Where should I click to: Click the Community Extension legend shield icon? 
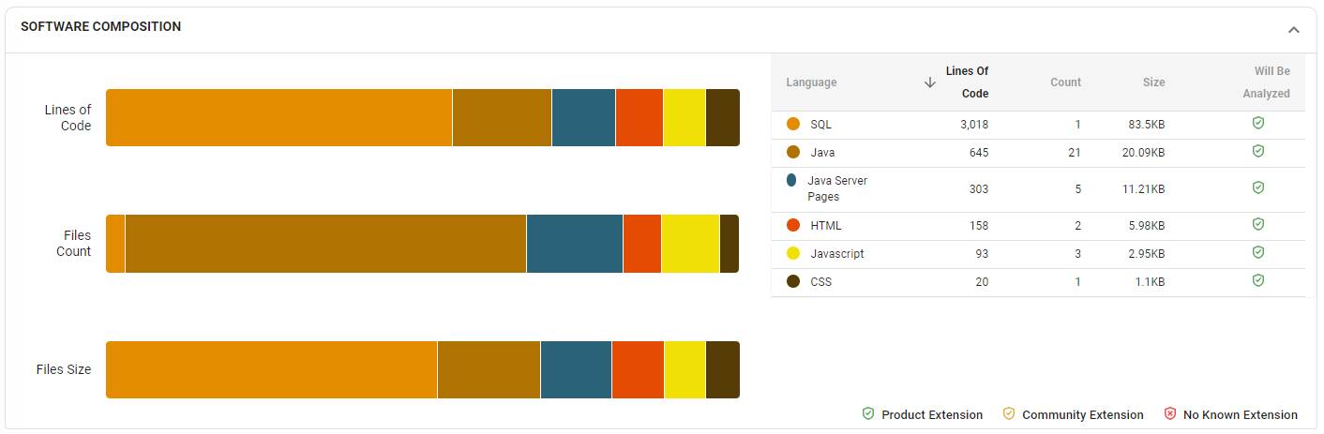click(x=1009, y=414)
